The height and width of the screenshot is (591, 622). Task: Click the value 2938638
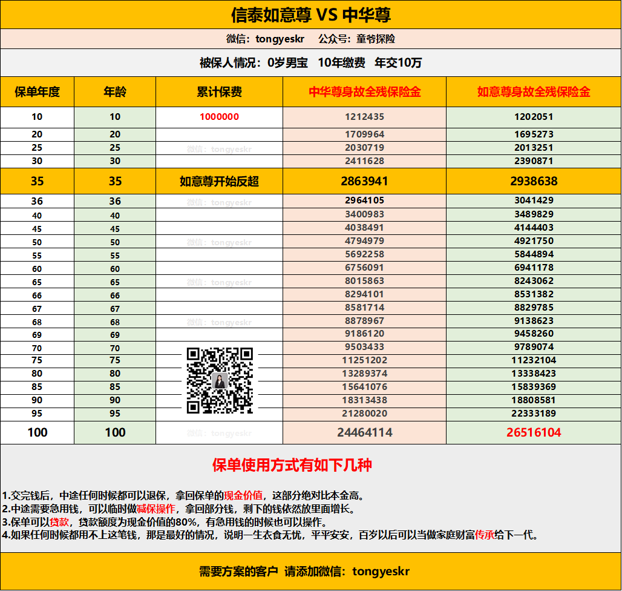tap(534, 182)
